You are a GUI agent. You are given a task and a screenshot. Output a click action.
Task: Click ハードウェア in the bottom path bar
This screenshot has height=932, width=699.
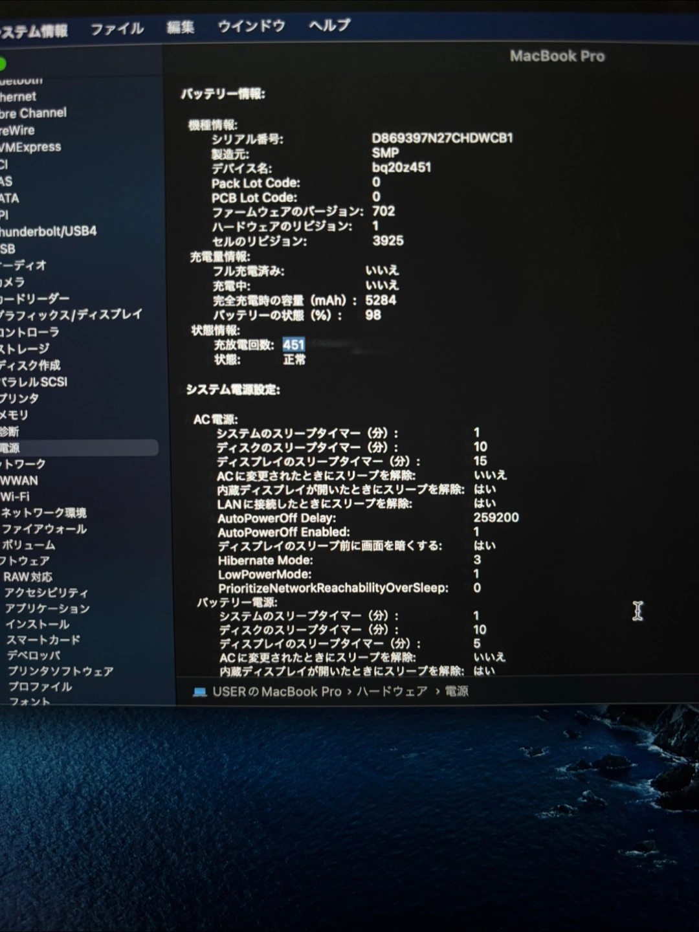point(392,691)
